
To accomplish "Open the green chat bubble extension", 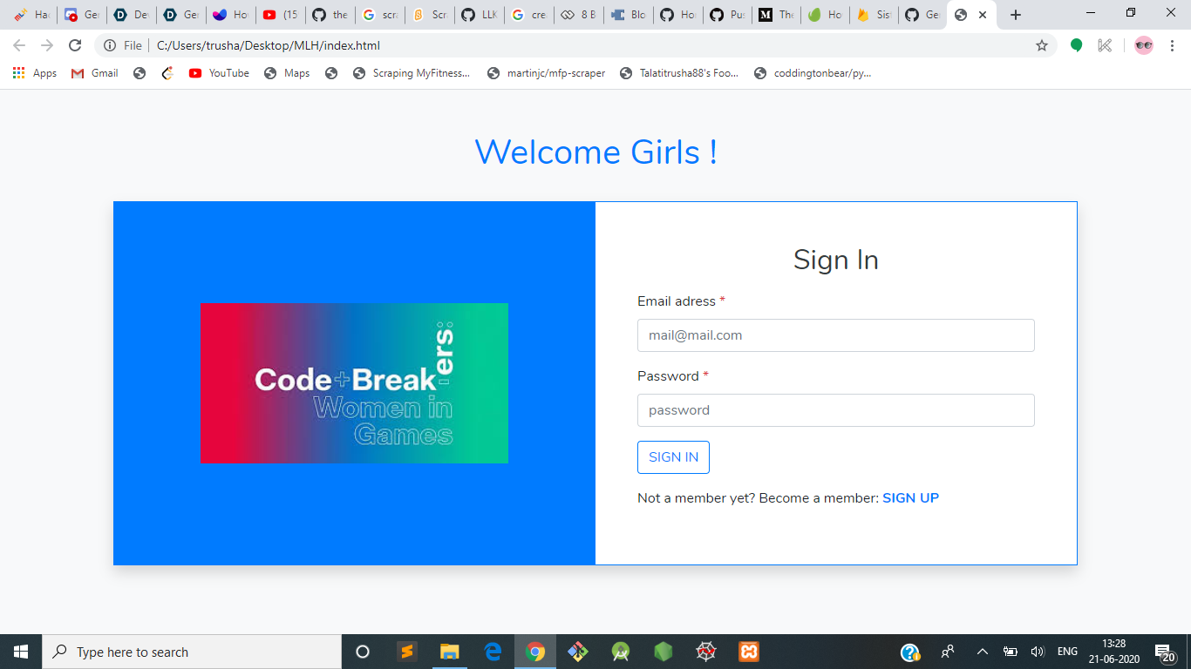I will 1077,45.
